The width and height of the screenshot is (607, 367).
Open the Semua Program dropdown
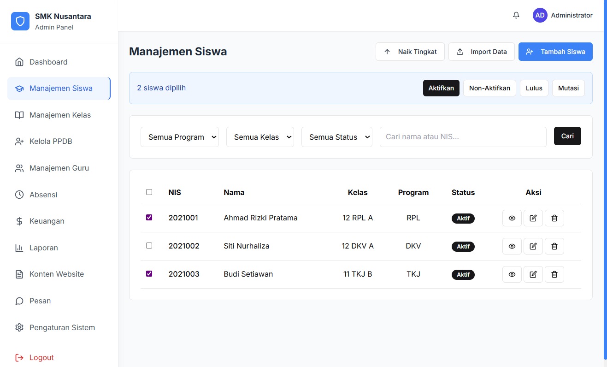tap(179, 137)
